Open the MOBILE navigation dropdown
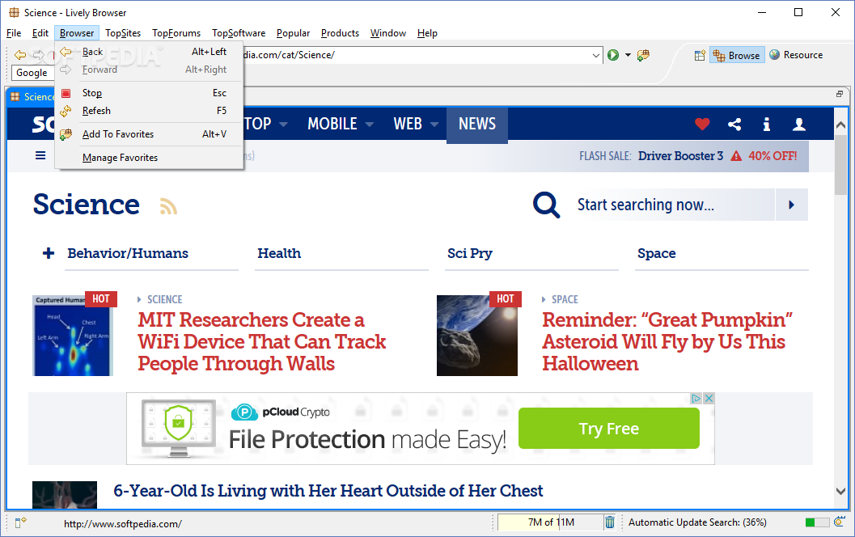The image size is (855, 537). [341, 124]
